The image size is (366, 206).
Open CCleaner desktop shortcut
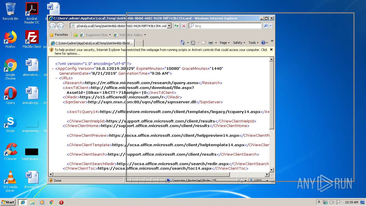tap(10, 152)
